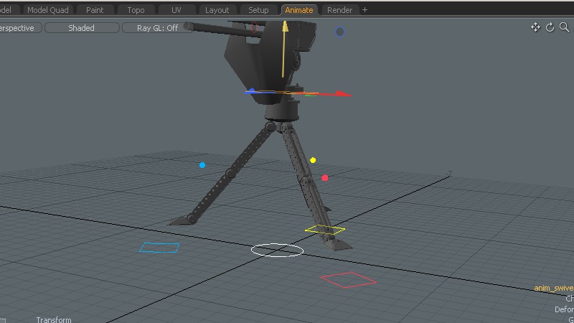Select the Animate tab
Screen dimensions: 574x323
[299, 10]
